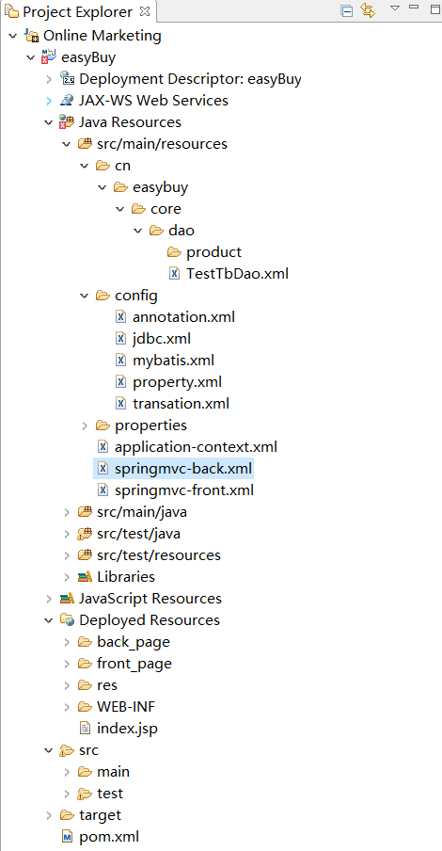Toggle Link with Editor arrows icon

point(368,11)
